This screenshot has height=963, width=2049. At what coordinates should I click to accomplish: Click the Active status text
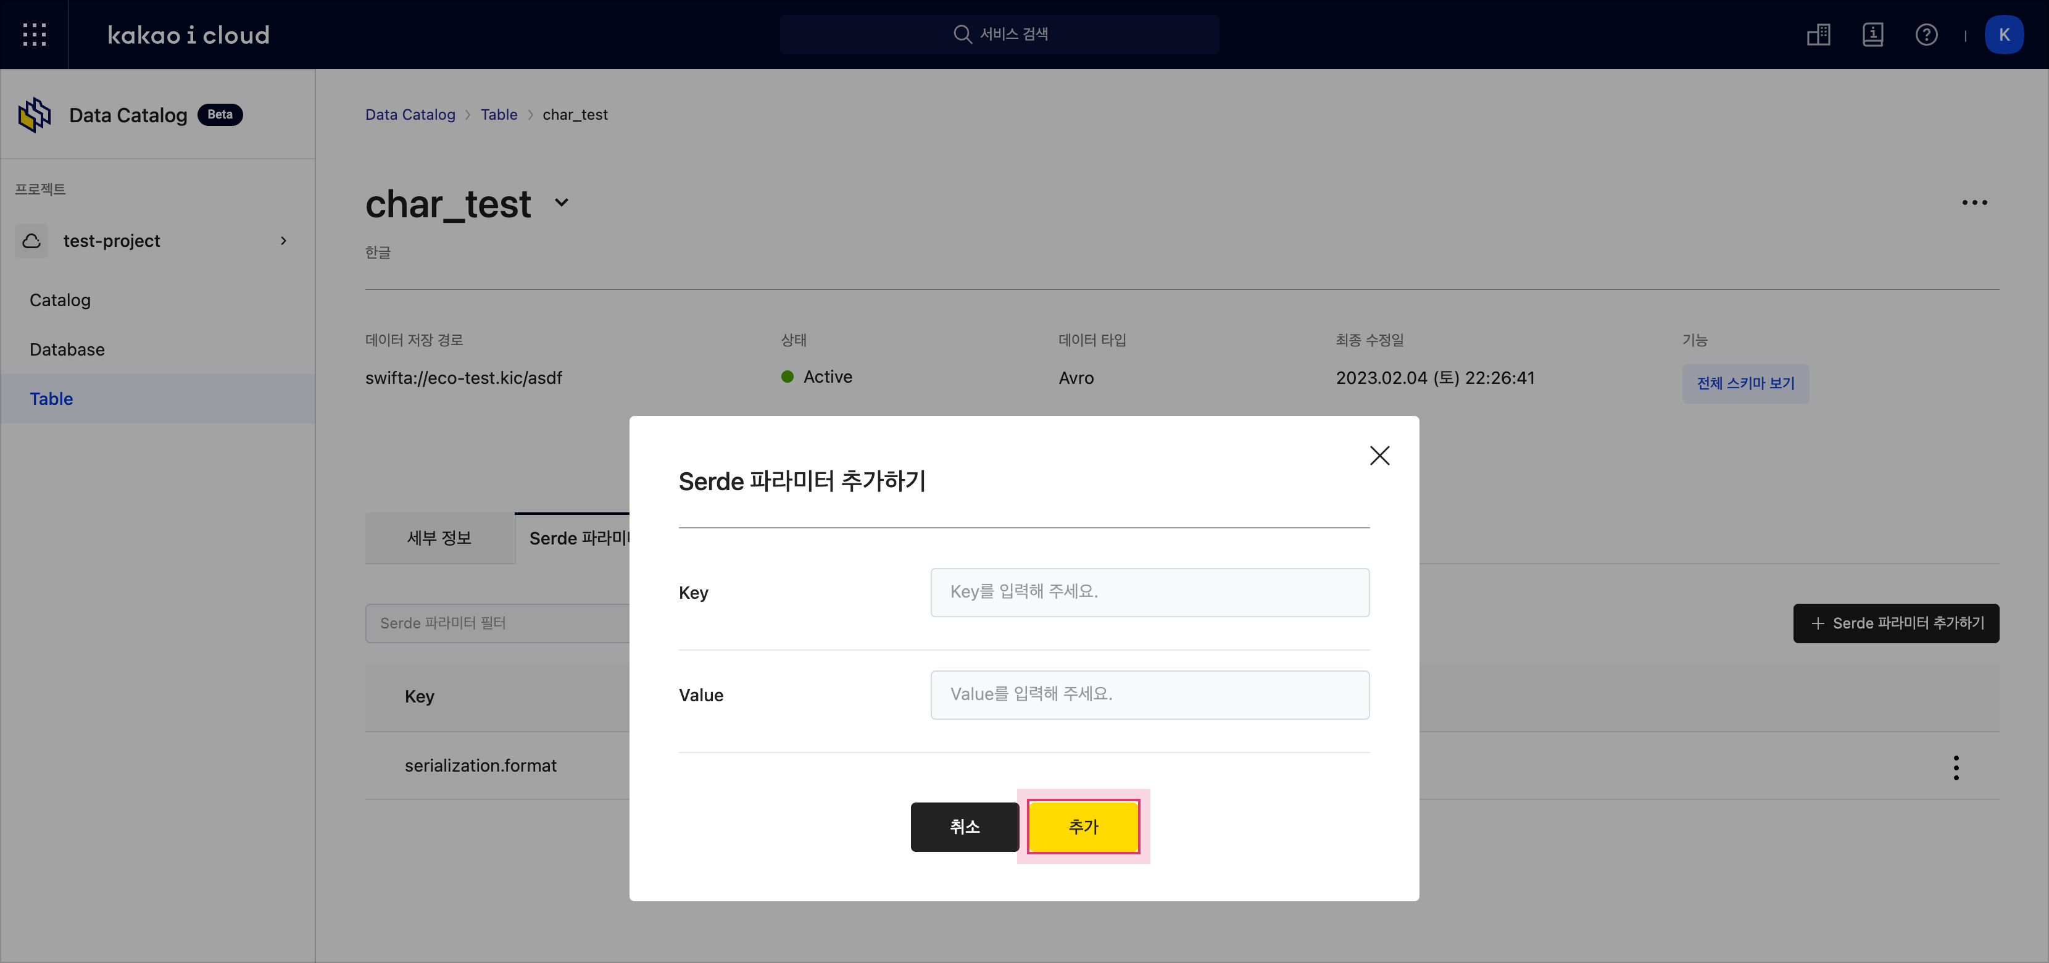[828, 377]
